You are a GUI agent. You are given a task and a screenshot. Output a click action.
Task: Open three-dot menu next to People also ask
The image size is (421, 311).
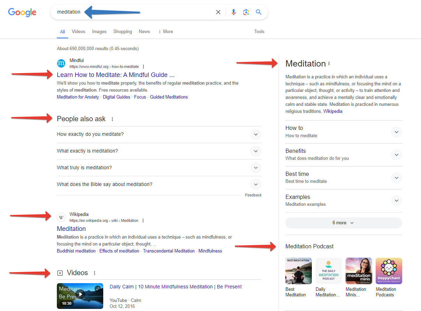click(x=112, y=119)
